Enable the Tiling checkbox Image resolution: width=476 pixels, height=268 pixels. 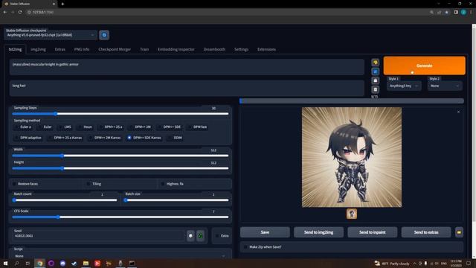click(x=89, y=184)
